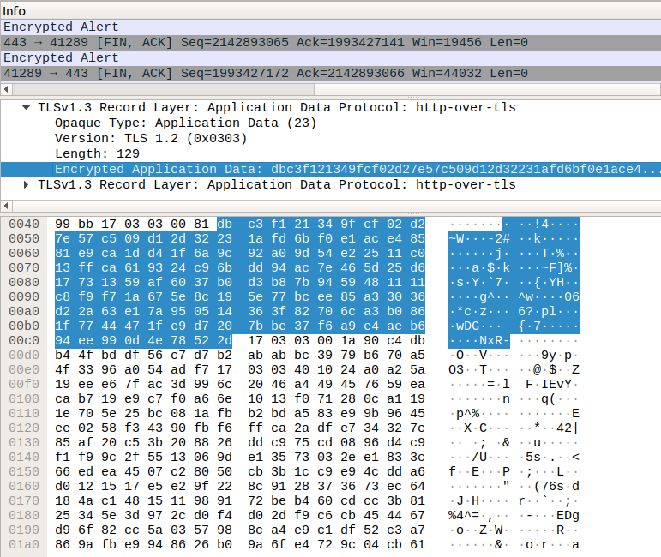Click byte '2d' ending highlighted data in row 00c0
This screenshot has width=661, height=557.
click(x=225, y=340)
